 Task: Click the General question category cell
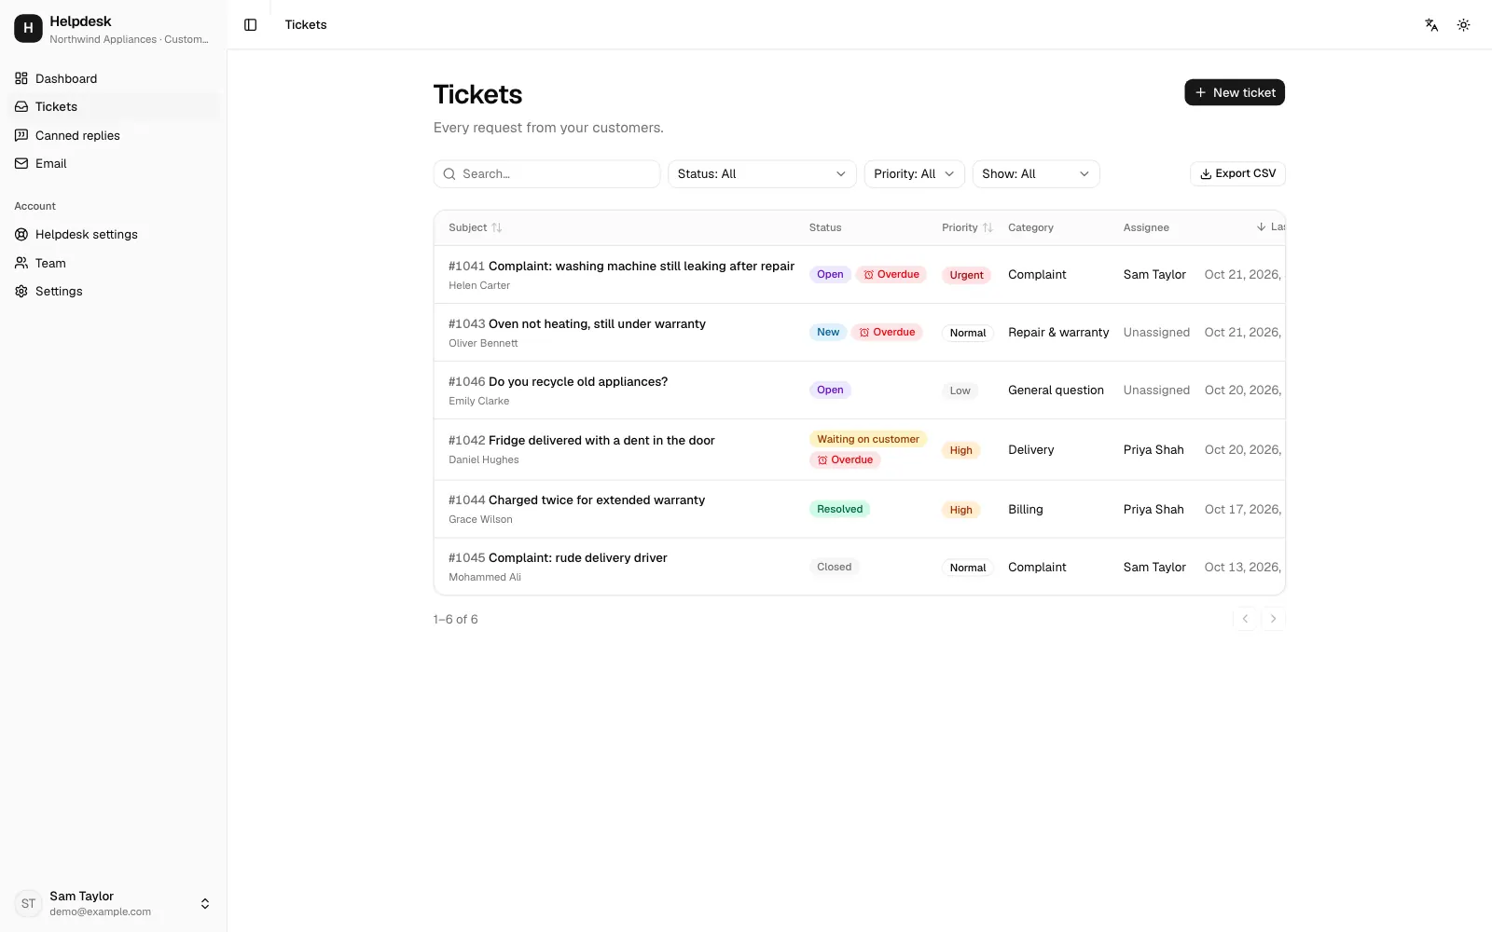tap(1056, 391)
